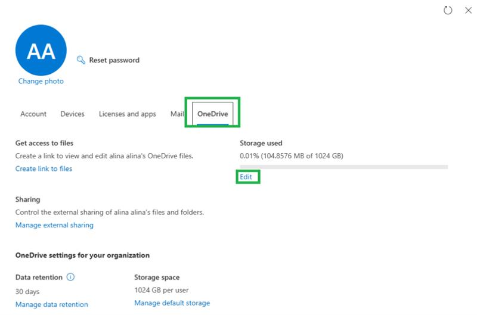The image size is (477, 315).
Task: Open the Mail tab
Action: pos(177,114)
